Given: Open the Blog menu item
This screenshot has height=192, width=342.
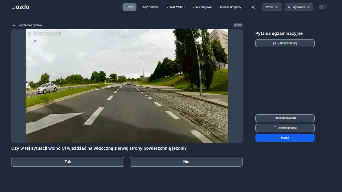Looking at the screenshot, I should tap(253, 7).
